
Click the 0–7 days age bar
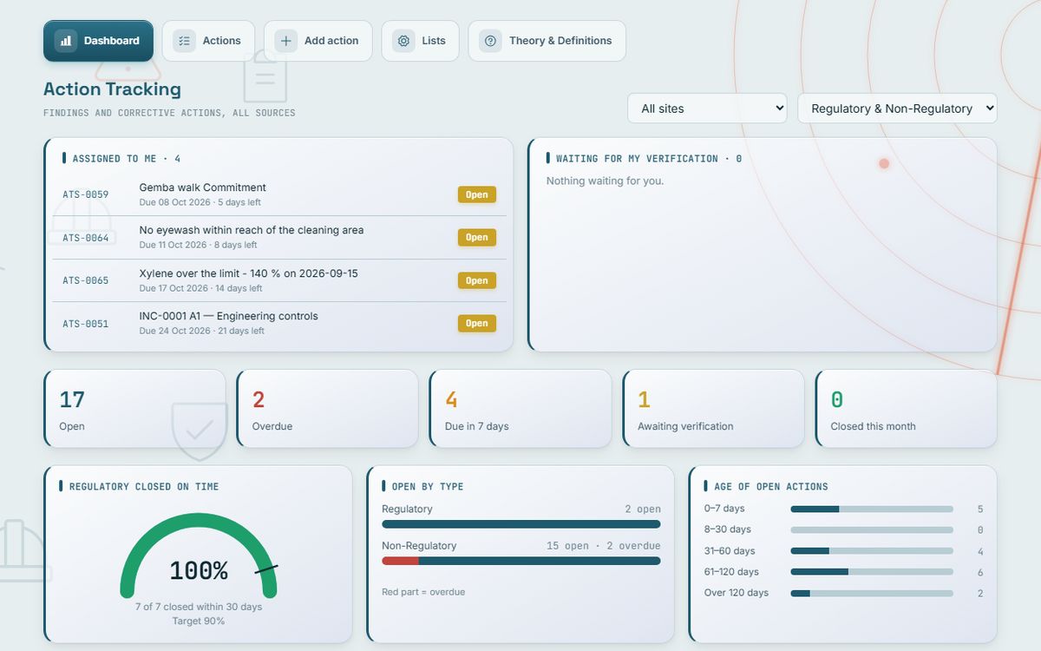pos(872,509)
